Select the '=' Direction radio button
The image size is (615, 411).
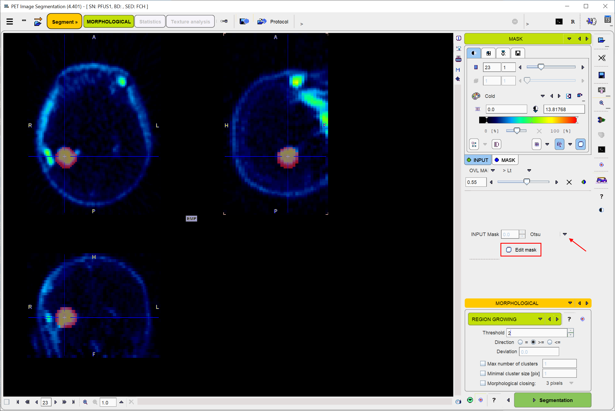tap(520, 342)
